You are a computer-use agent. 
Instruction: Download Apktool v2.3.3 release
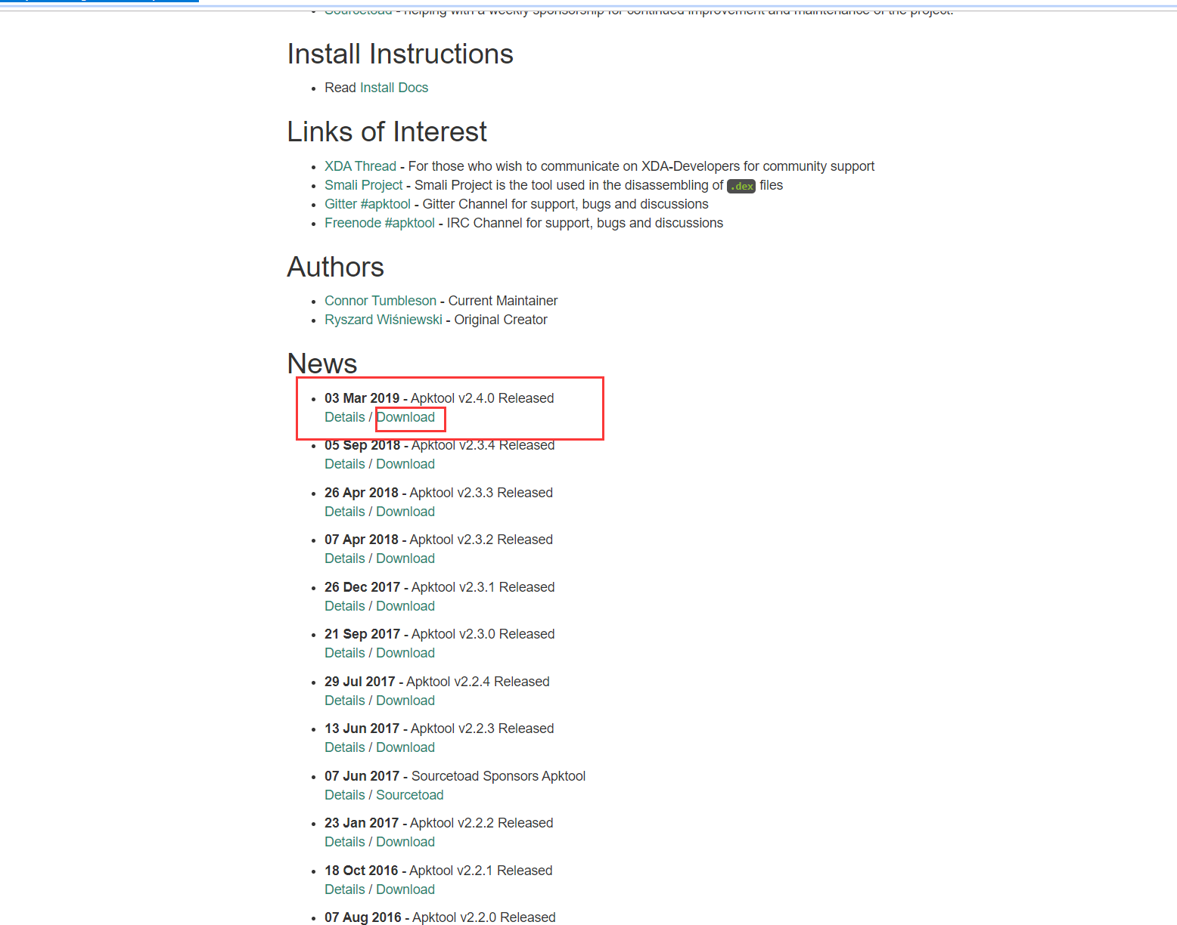tap(405, 512)
